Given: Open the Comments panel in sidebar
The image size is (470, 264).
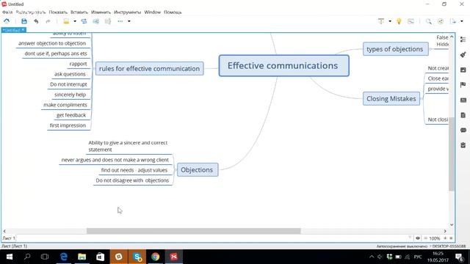Looking at the screenshot, I should pos(463,130).
